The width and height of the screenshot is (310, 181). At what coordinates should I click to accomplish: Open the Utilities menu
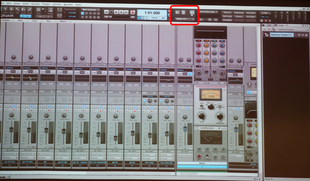pos(57,4)
